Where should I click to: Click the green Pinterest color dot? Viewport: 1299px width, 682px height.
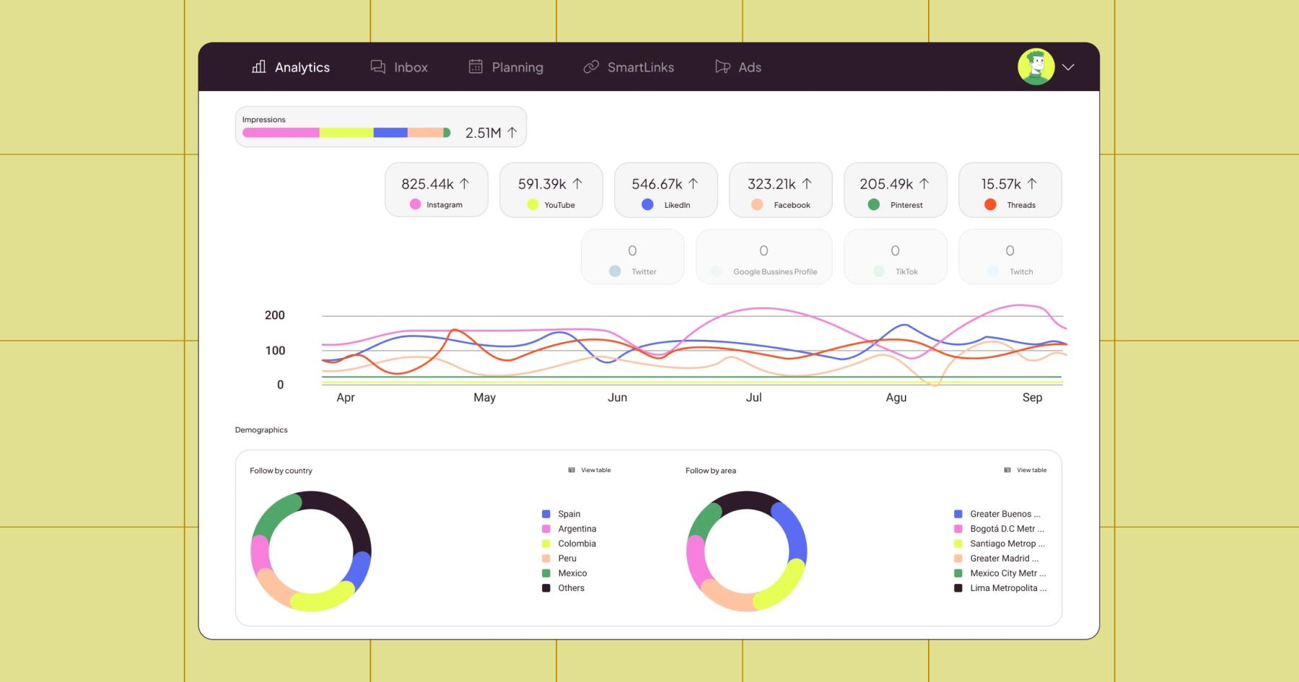pos(874,204)
